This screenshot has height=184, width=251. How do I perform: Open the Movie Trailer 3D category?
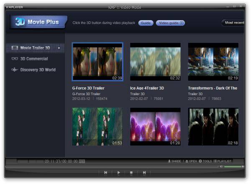36,48
